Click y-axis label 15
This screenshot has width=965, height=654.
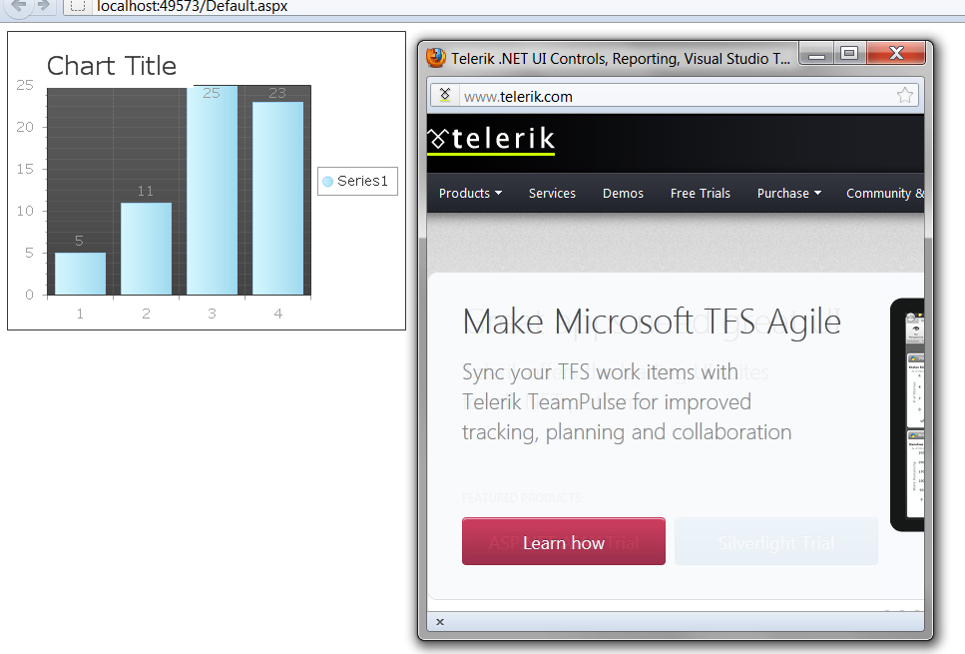point(25,169)
